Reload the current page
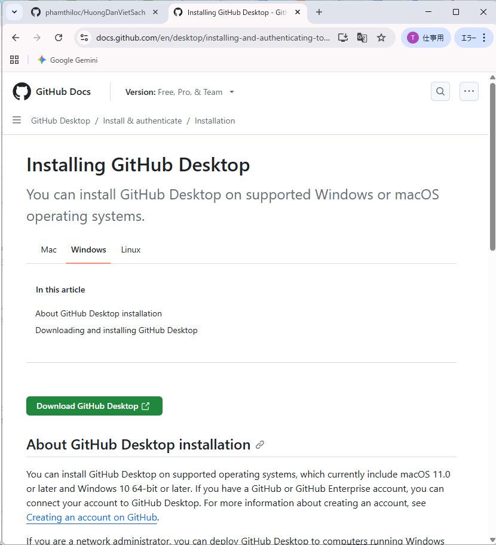The image size is (496, 545). coord(59,38)
